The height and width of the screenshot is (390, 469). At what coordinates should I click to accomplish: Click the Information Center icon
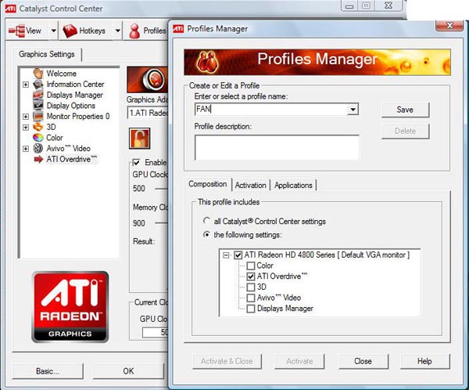click(38, 85)
